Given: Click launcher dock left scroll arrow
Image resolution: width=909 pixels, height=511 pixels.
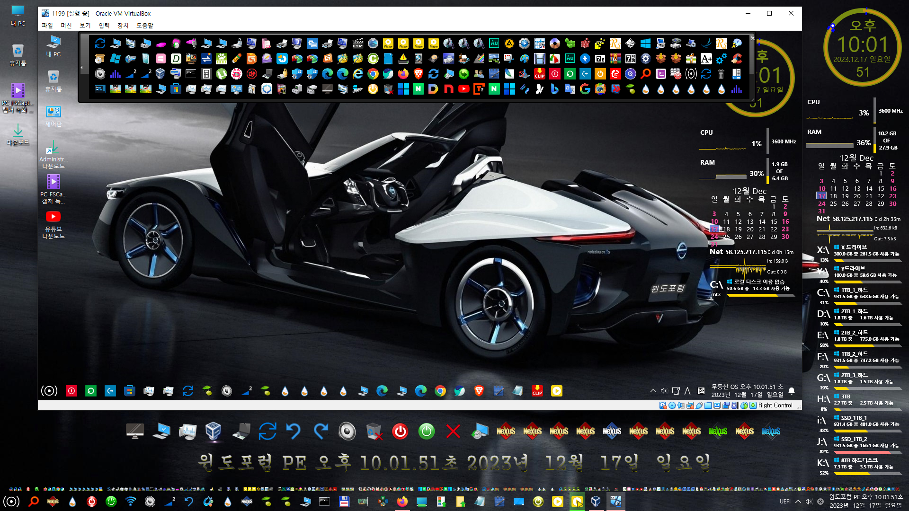Looking at the screenshot, I should (x=82, y=67).
